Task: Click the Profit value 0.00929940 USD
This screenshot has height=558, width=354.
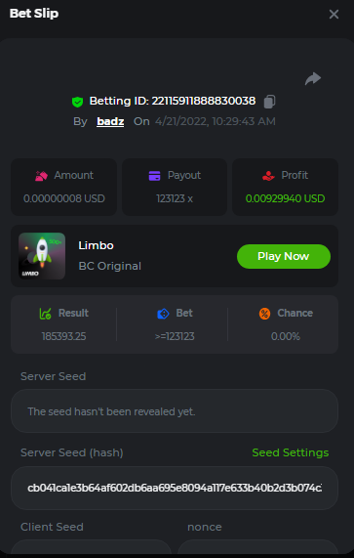Action: pos(285,198)
